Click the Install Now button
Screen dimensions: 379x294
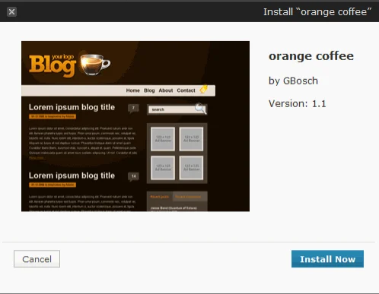[327, 259]
